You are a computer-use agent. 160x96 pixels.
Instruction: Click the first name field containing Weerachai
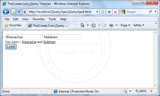pyautogui.click(x=24, y=37)
